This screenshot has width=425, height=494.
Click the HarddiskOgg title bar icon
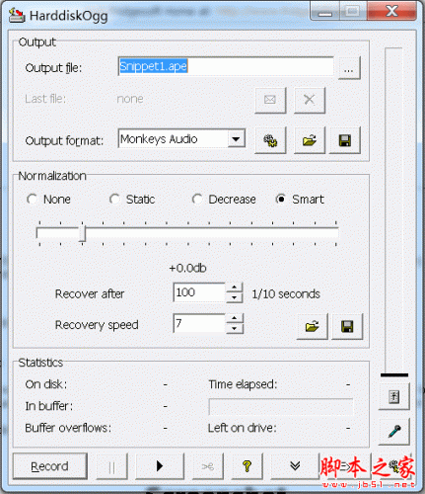(17, 15)
